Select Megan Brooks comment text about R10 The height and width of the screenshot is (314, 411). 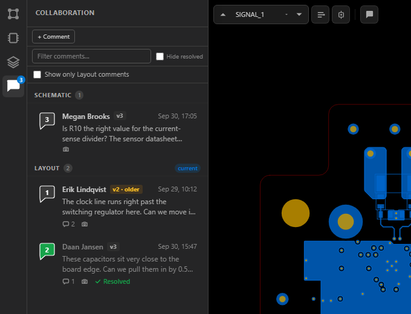[122, 133]
